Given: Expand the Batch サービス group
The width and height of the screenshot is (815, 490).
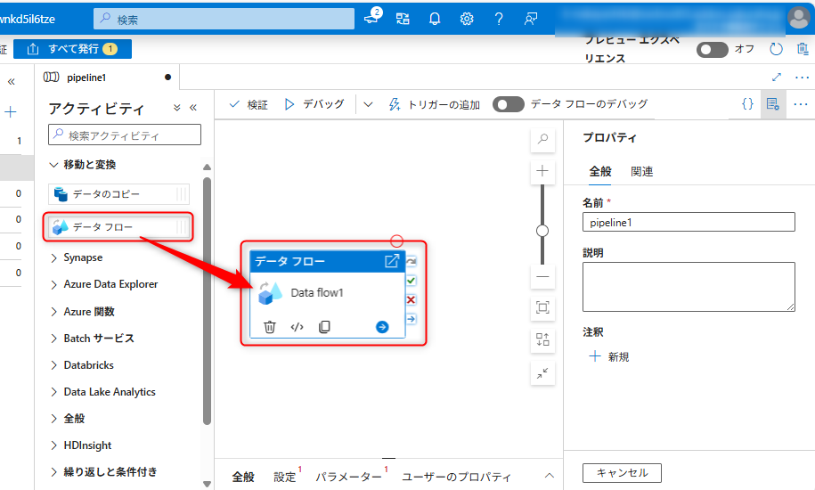Looking at the screenshot, I should click(x=54, y=339).
